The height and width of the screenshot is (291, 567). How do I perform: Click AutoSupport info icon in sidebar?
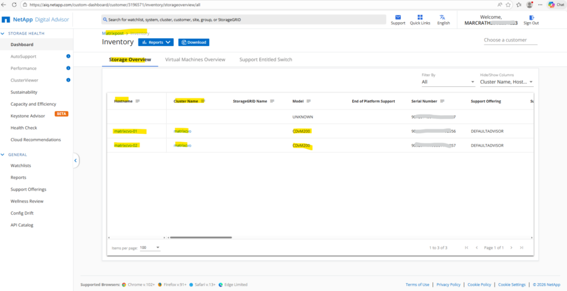pos(68,56)
